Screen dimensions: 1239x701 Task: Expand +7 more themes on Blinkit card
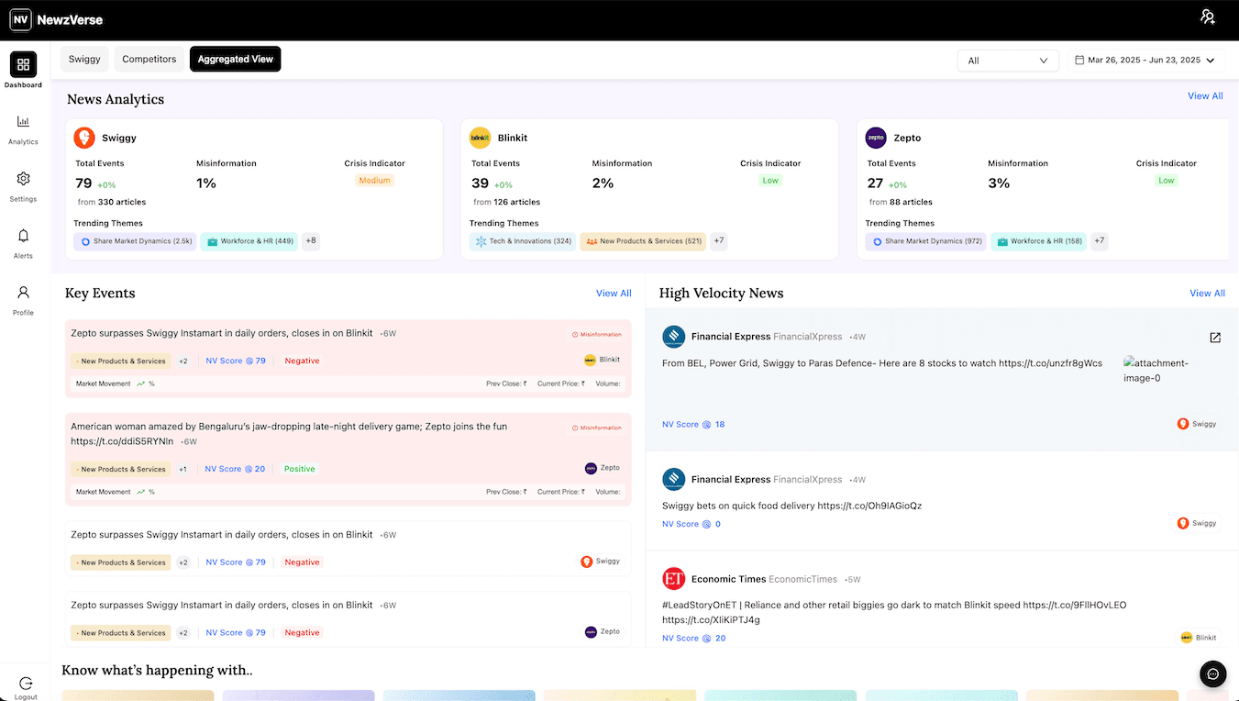[x=719, y=241]
